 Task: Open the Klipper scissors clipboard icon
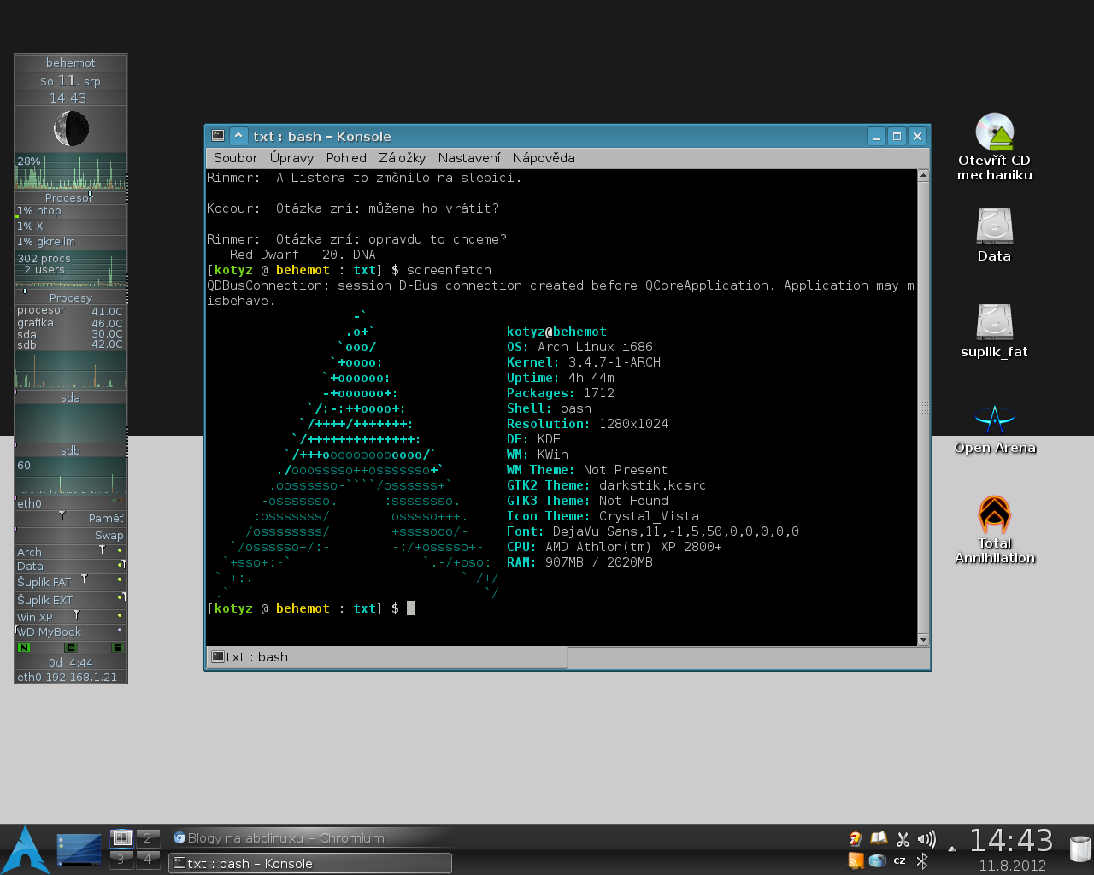[x=903, y=839]
